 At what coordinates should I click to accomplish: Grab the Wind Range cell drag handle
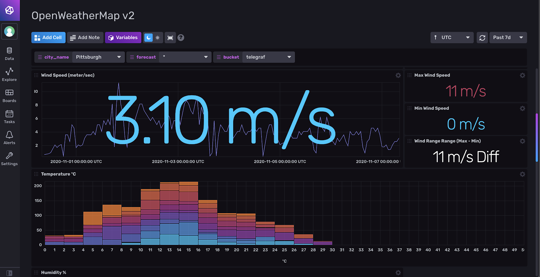pyautogui.click(x=409, y=141)
